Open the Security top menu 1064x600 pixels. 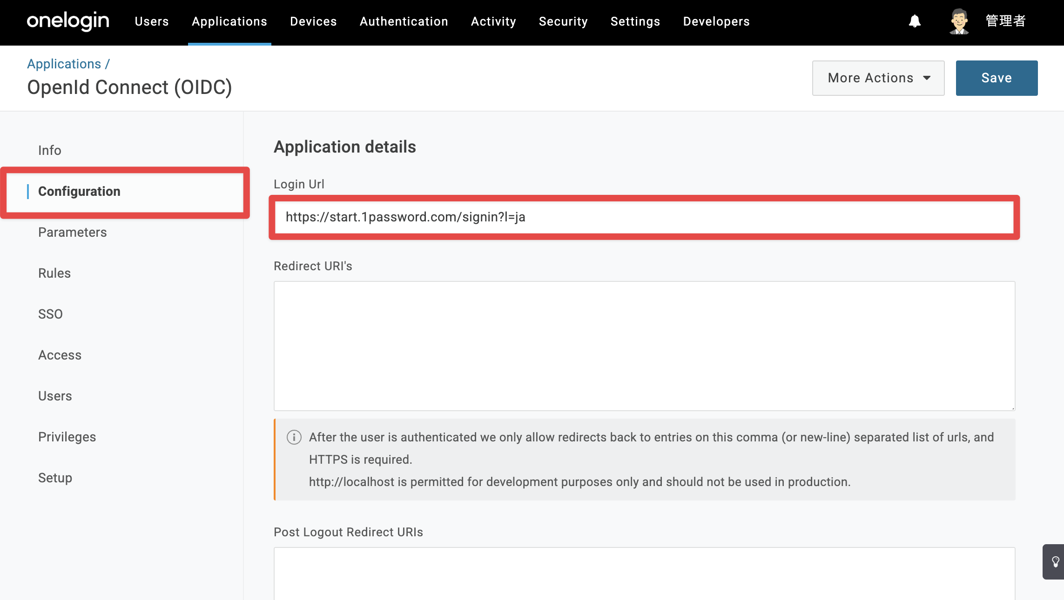pos(563,21)
